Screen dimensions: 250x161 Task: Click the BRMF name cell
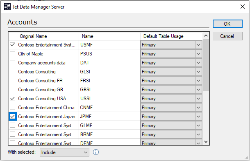pos(109,135)
